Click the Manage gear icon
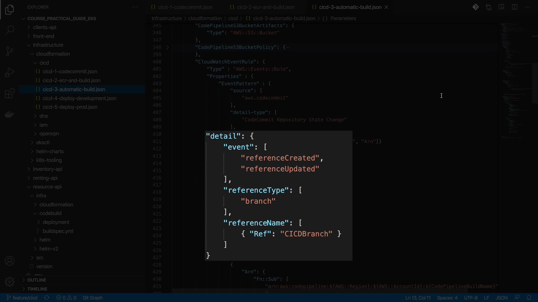538x302 pixels. coord(10,282)
